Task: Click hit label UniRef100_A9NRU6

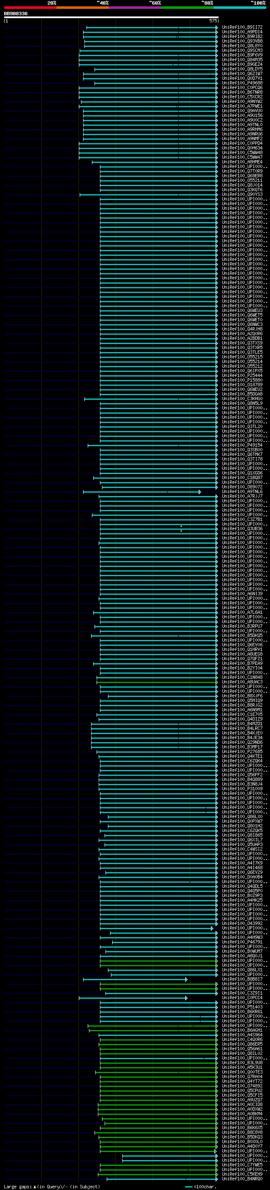Action: click(242, 134)
